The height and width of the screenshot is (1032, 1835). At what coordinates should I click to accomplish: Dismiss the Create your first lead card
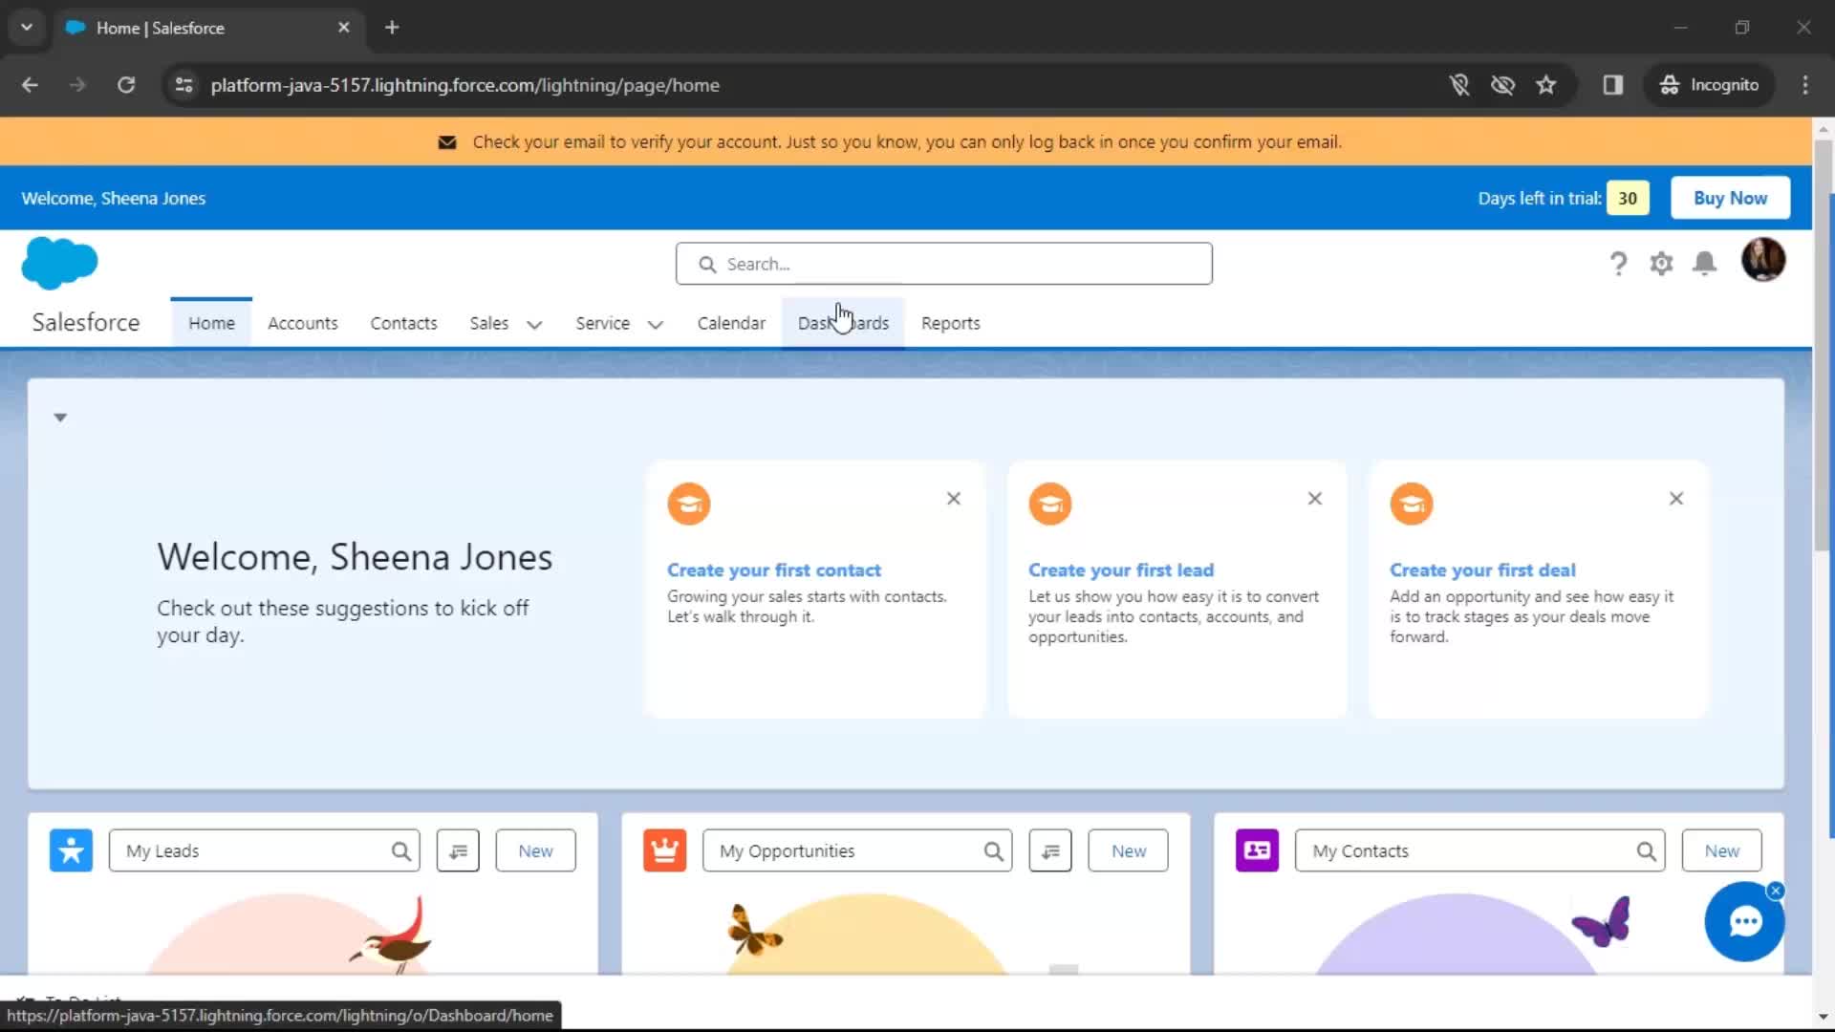(1315, 499)
